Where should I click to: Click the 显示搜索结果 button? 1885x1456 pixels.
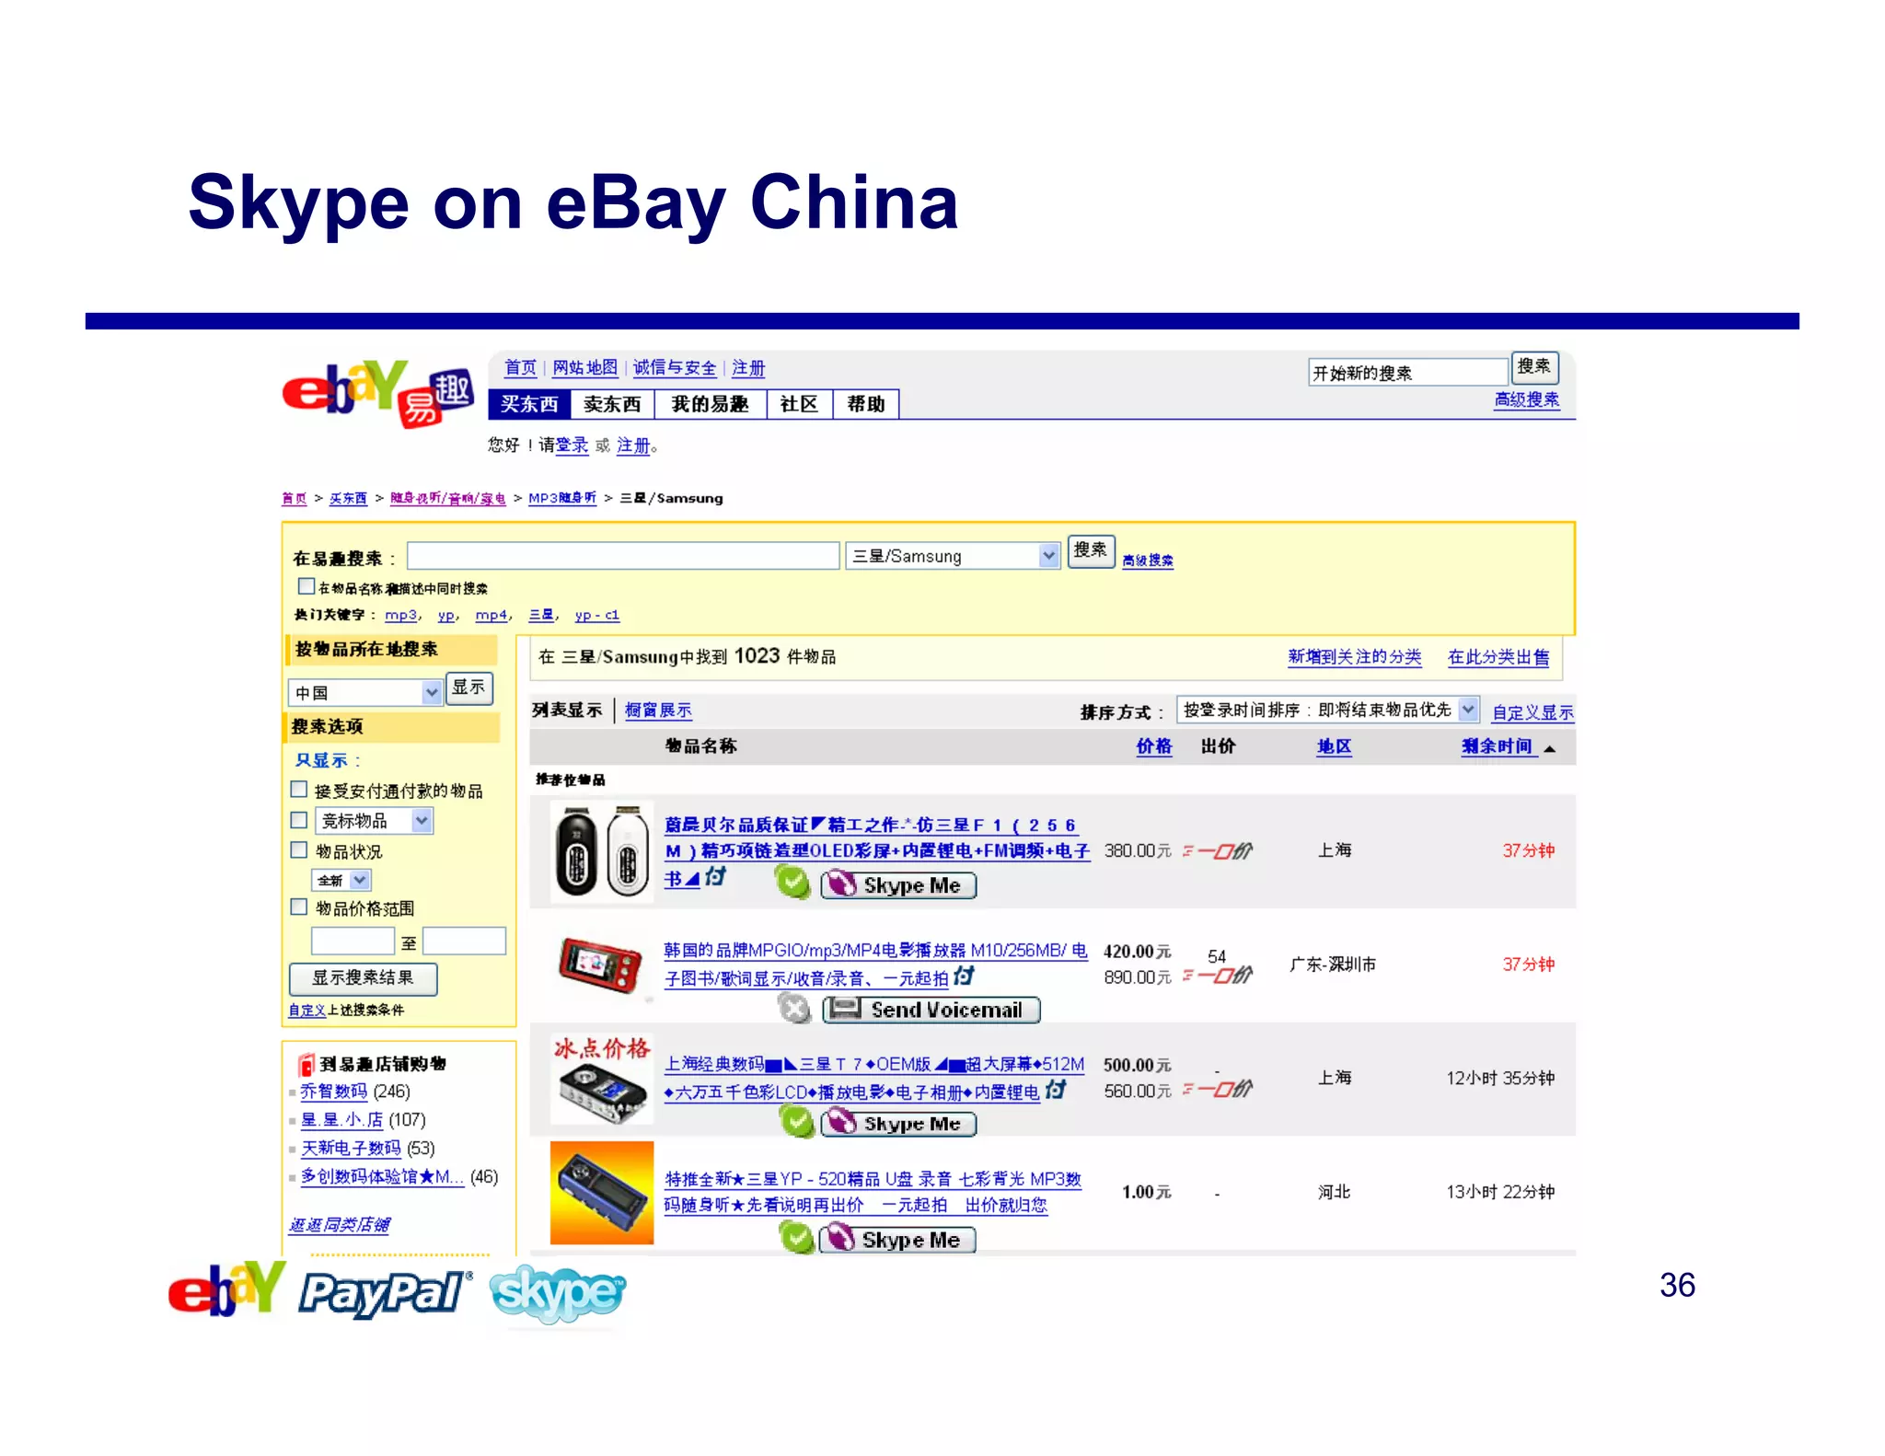[363, 977]
